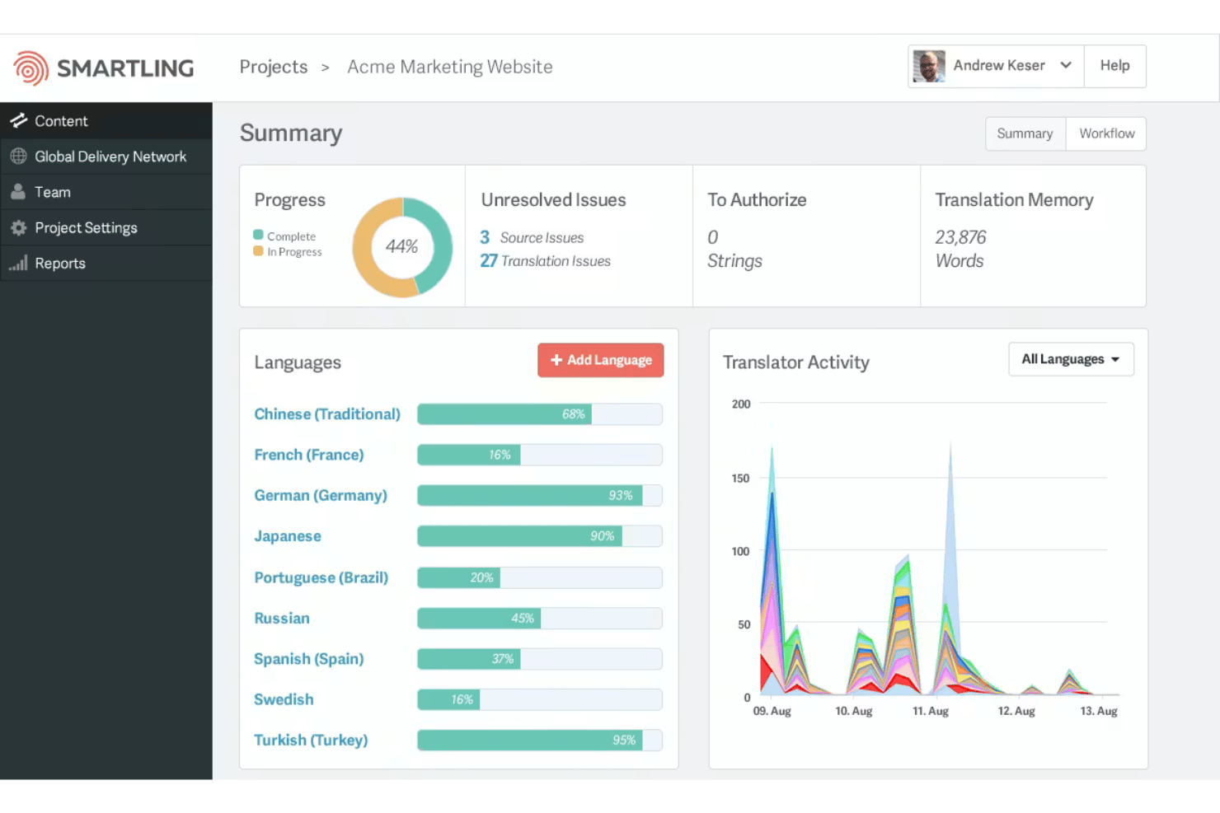Image resolution: width=1220 pixels, height=813 pixels.
Task: Open the Portuguese (Brazil) language link
Action: (321, 577)
